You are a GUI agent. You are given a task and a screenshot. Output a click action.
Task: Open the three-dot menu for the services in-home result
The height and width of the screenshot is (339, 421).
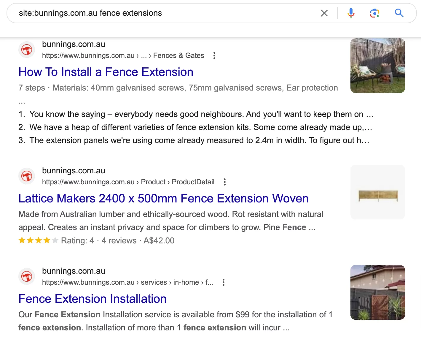pyautogui.click(x=224, y=282)
